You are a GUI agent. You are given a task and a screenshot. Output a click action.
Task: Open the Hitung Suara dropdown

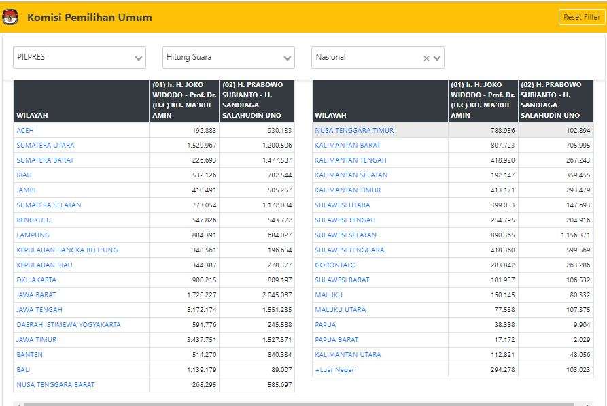pyautogui.click(x=228, y=57)
